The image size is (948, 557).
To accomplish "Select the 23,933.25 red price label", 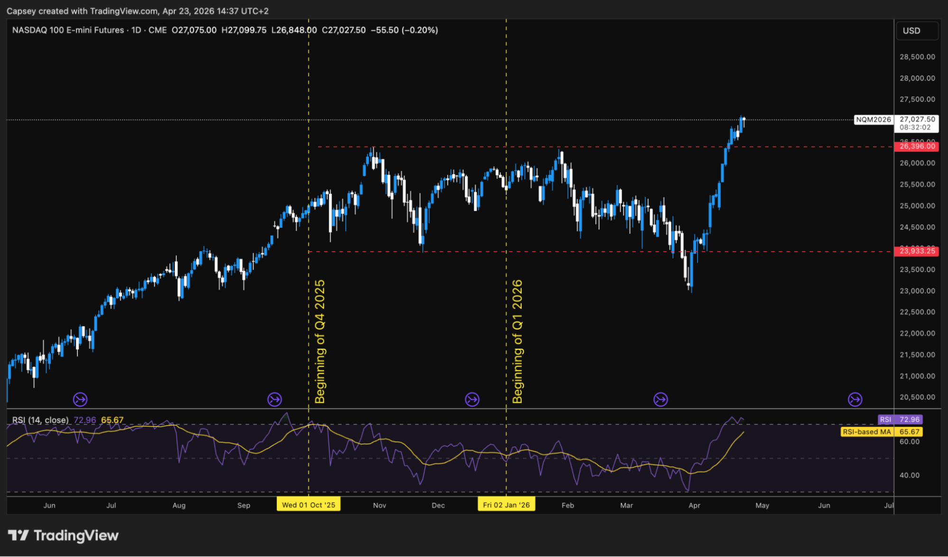I will [x=917, y=251].
